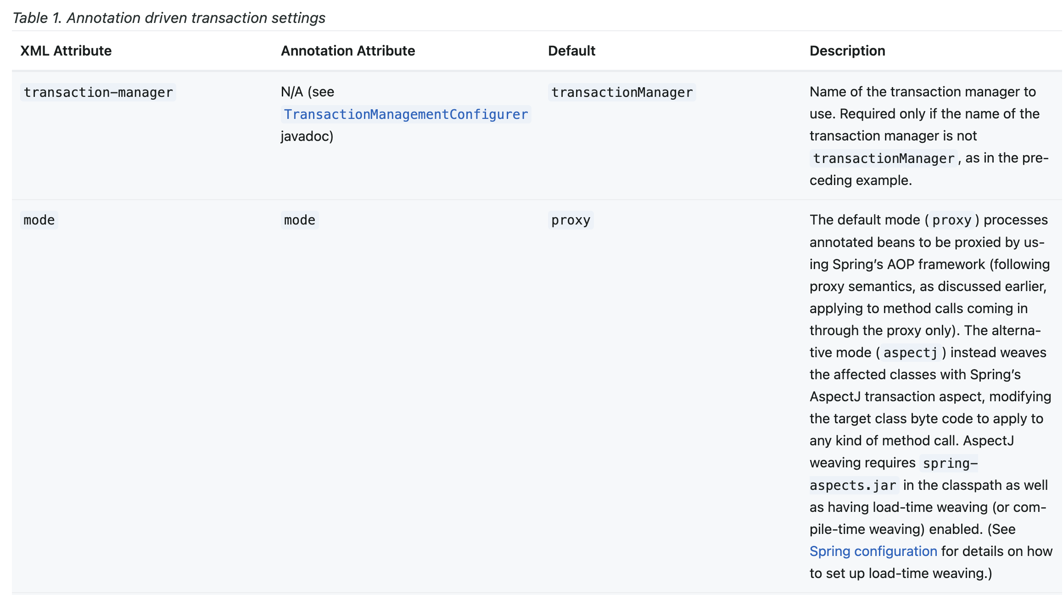Click the aspects.jar code snippet

[853, 485]
